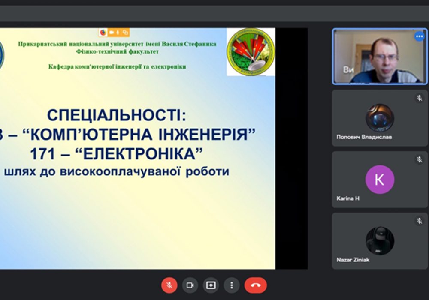Image resolution: width=429 pixels, height=300 pixels.
Task: End the call with red hang-up button
Action: [x=256, y=285]
